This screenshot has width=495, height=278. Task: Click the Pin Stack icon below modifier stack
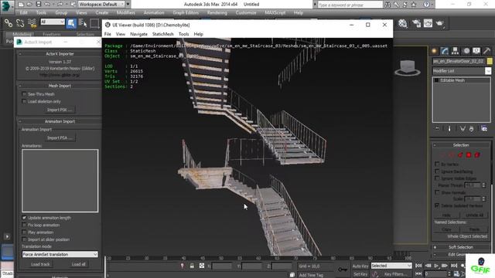[x=437, y=129]
